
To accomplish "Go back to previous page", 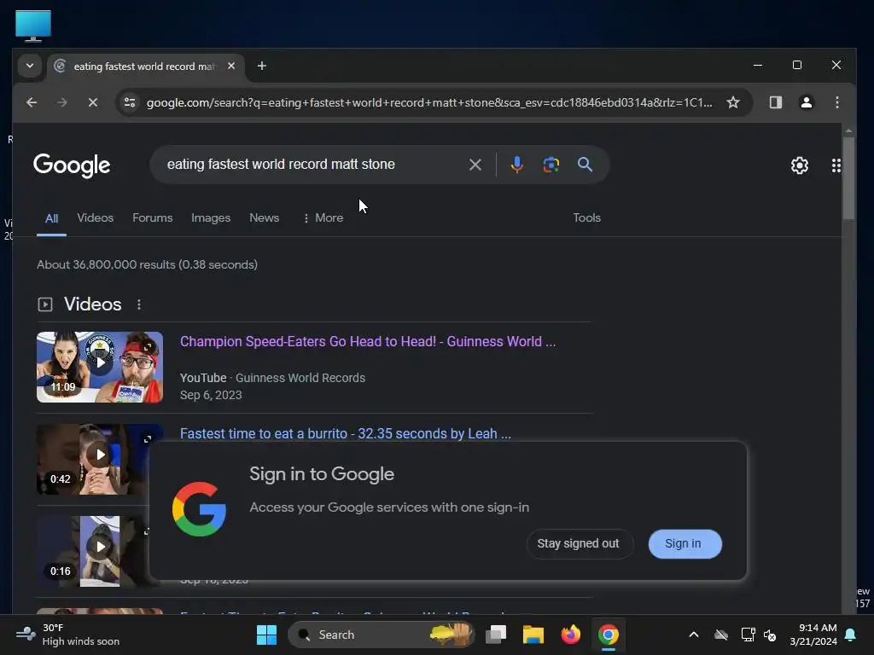I will [32, 102].
